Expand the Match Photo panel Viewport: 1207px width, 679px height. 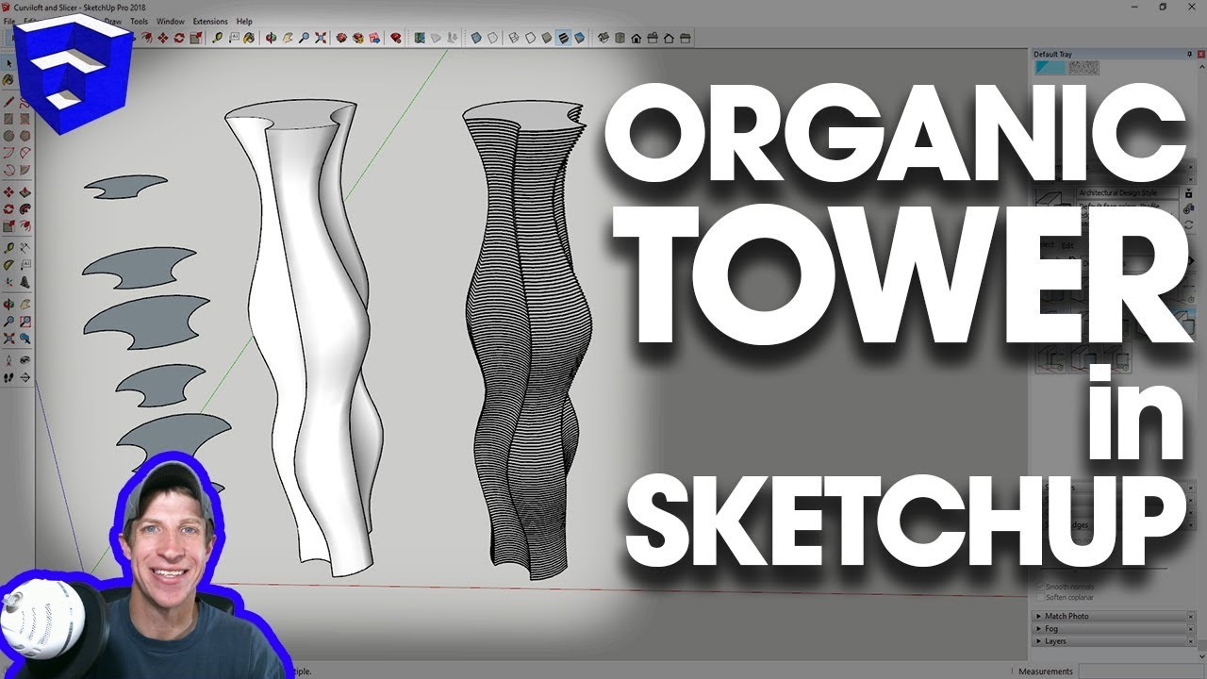tap(1114, 616)
